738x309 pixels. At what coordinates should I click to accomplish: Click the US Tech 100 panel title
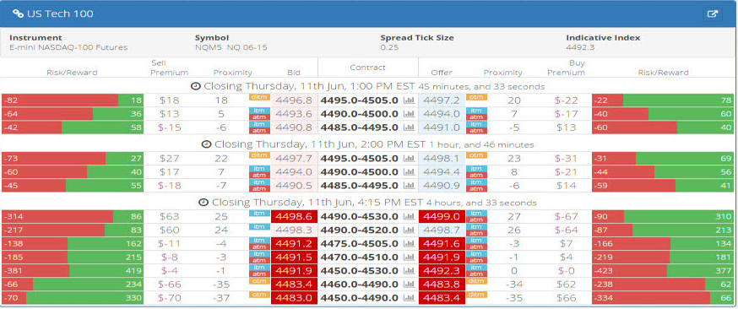tap(60, 14)
